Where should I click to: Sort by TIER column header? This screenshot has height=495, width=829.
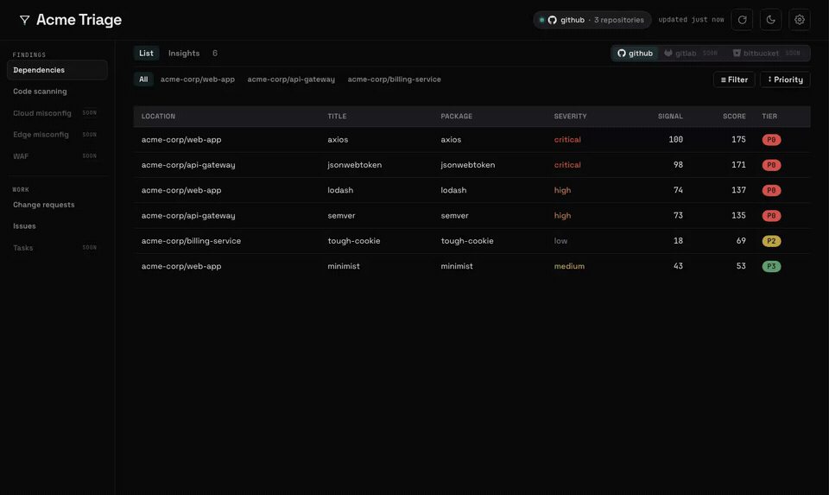click(x=769, y=117)
